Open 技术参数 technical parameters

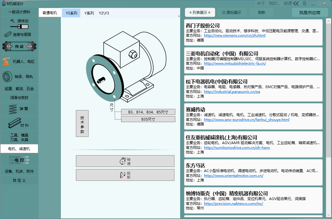tap(82, 123)
